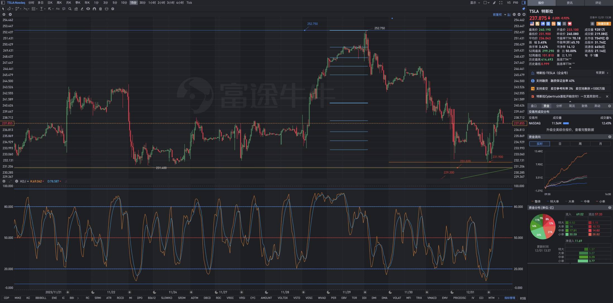This screenshot has height=303, width=613.
Task: Select the wave pattern drawing tool
Action: (25, 9)
